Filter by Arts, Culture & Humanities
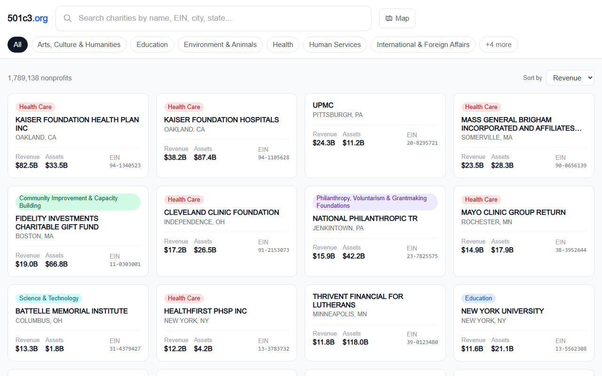 (x=79, y=45)
